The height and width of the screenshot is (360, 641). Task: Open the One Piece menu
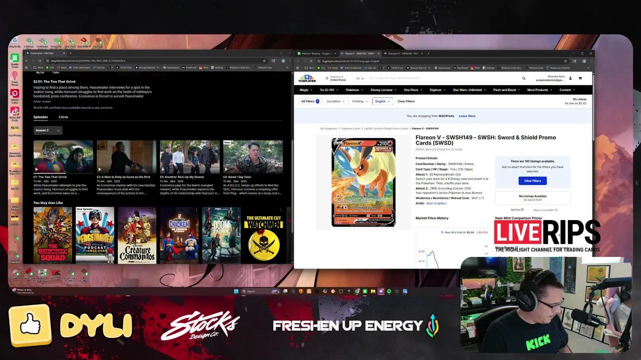click(413, 90)
